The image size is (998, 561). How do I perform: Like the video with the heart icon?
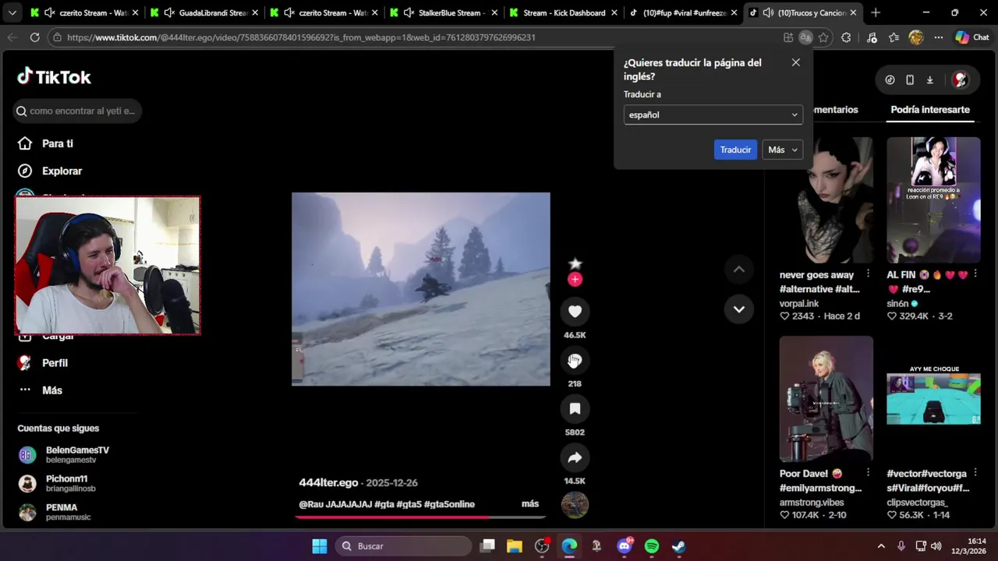point(575,312)
